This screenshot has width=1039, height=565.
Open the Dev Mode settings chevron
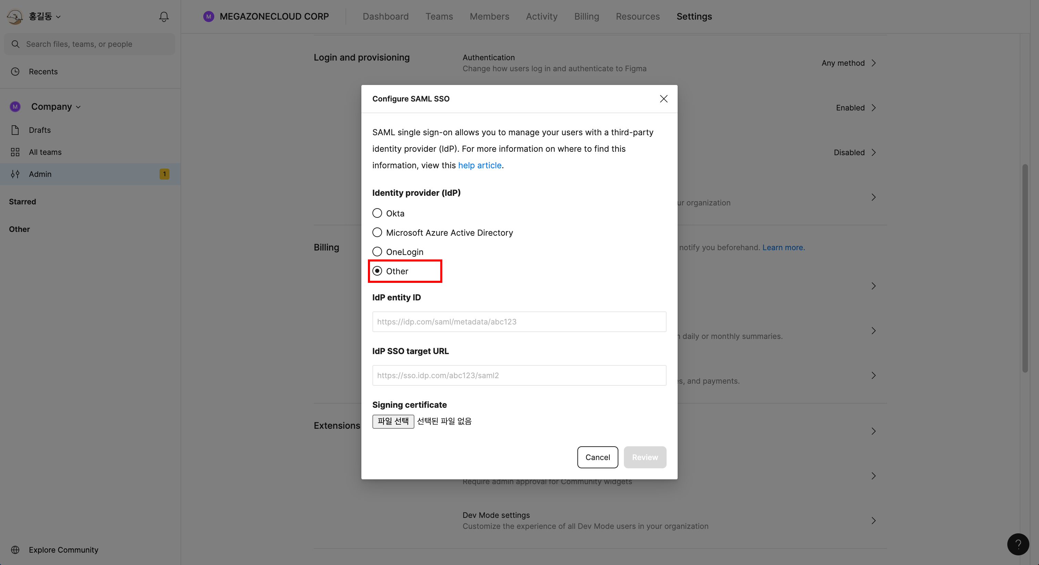click(x=874, y=521)
